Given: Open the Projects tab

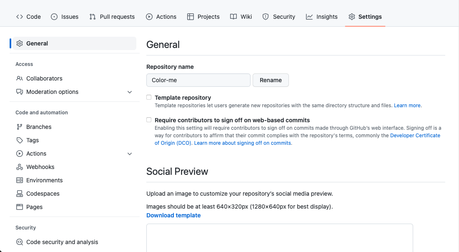Looking at the screenshot, I should 203,17.
